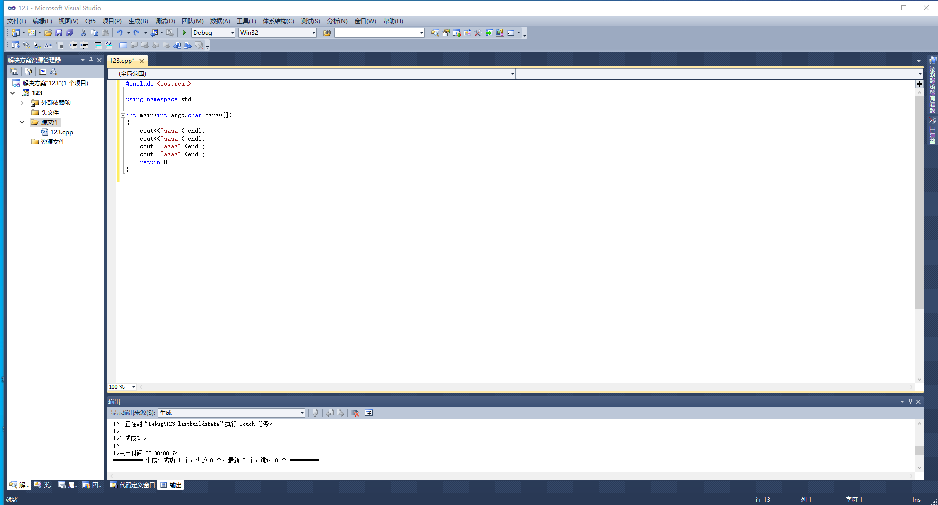Close the Solution Explorer panel

[x=99, y=60]
